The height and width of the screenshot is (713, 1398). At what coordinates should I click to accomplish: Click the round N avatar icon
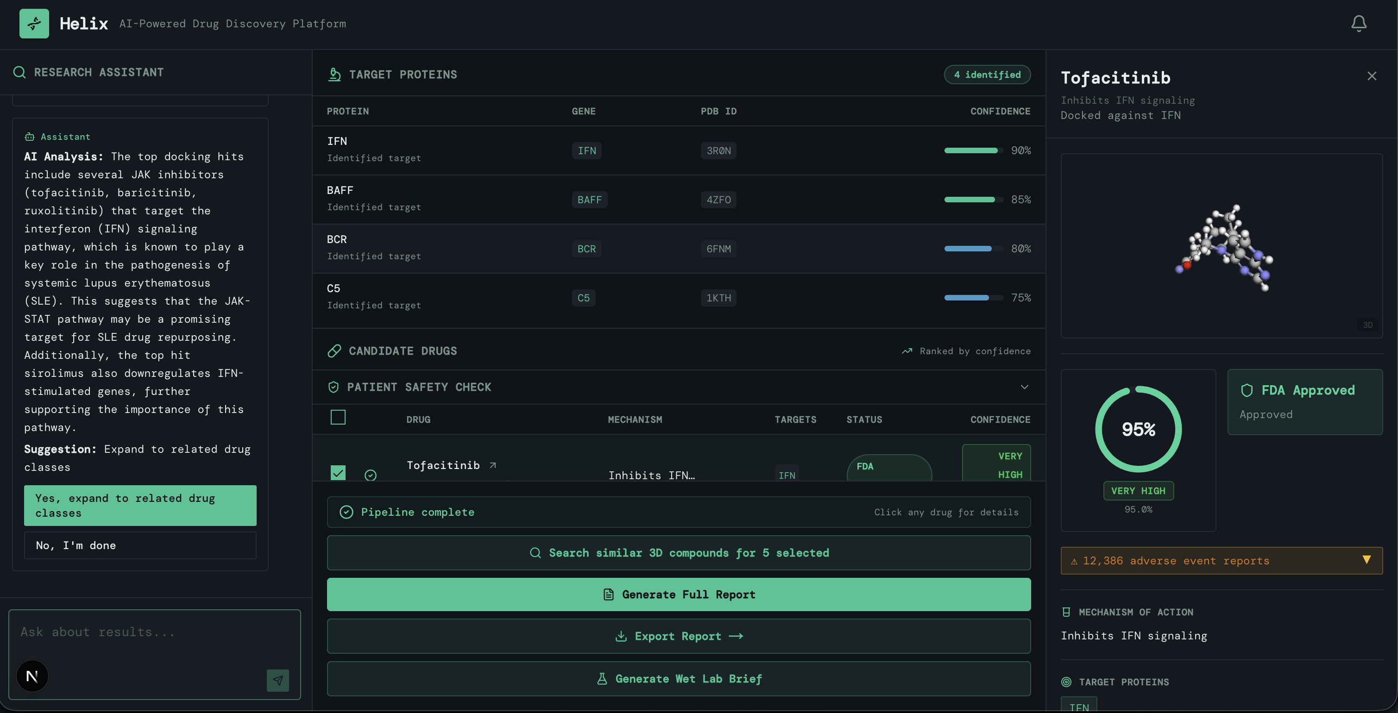(32, 675)
